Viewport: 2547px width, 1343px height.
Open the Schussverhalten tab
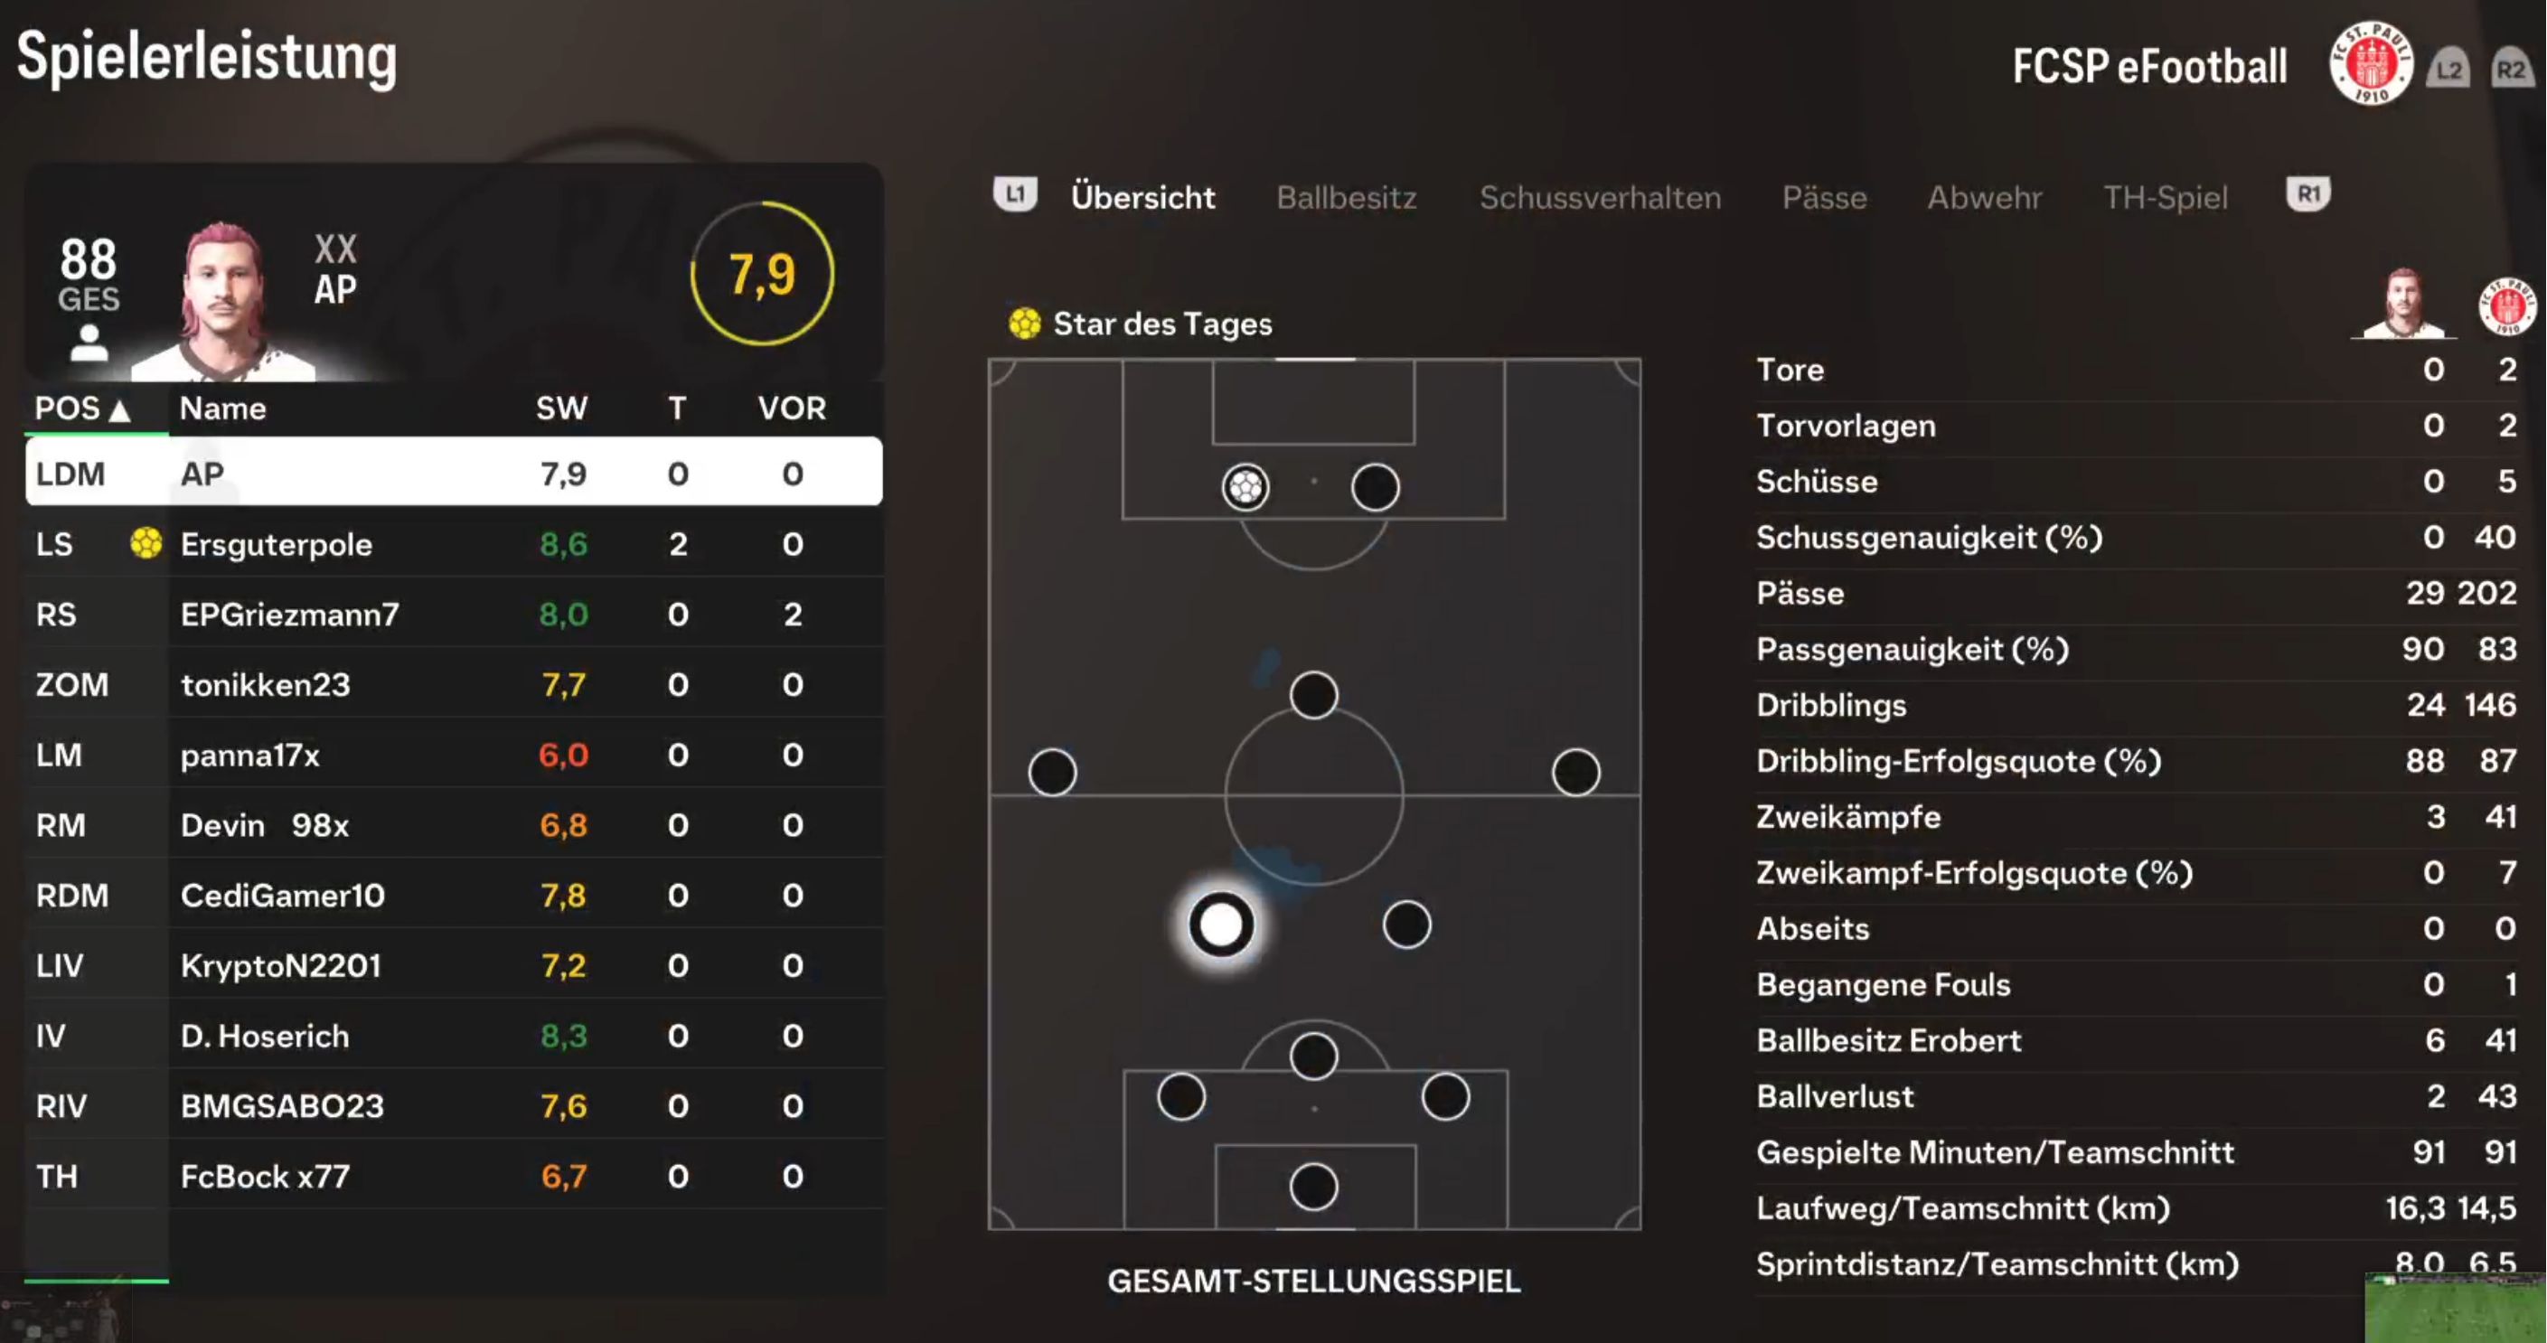1600,197
